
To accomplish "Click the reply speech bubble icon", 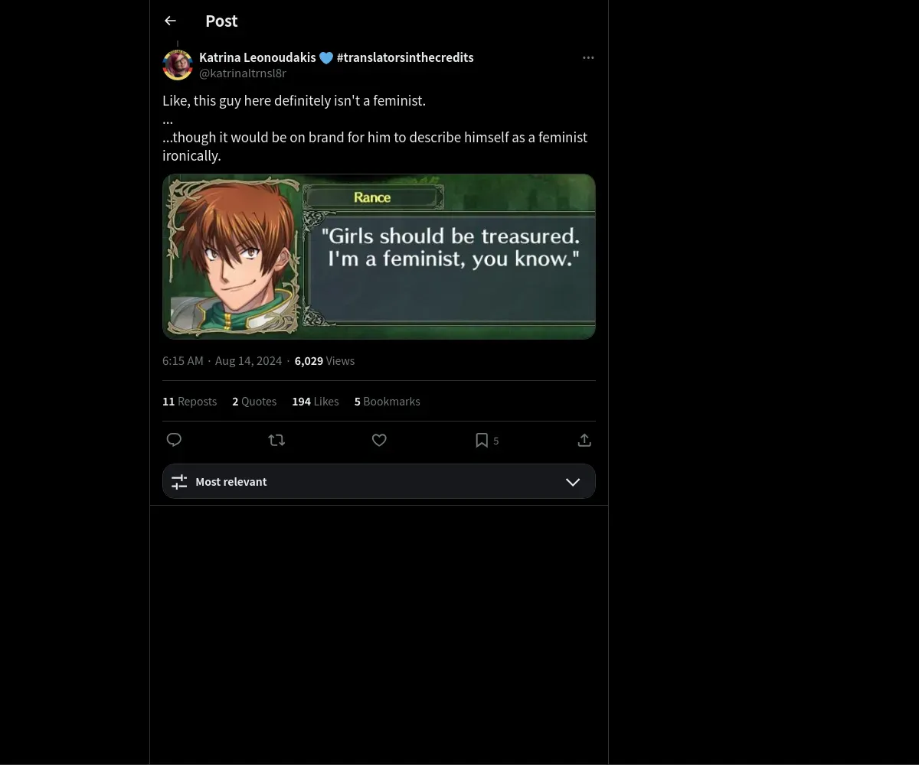I will pos(175,440).
